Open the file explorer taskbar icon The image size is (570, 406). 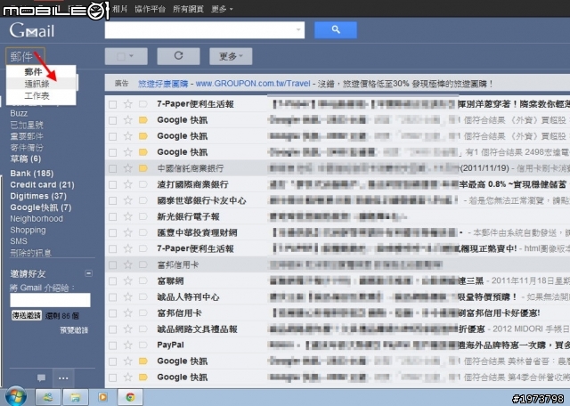(x=75, y=397)
